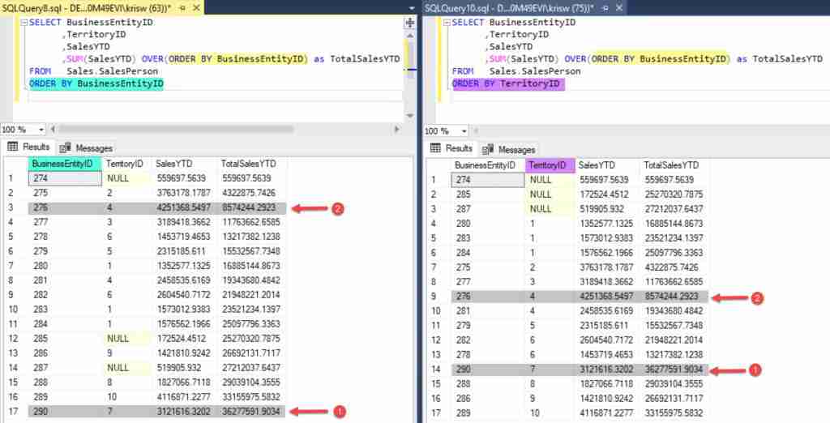
Task: Collapse the SELECT block in SQLQuery10 editor
Action: [445, 23]
